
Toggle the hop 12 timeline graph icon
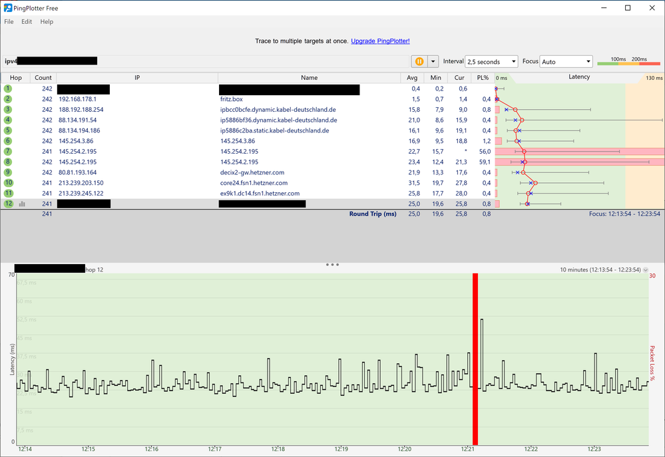(x=22, y=204)
